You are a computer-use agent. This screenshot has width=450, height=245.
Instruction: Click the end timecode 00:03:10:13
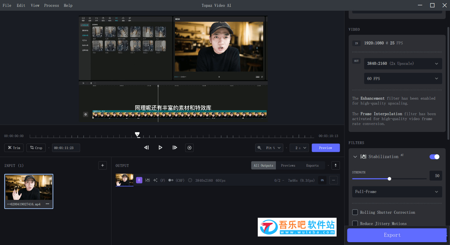point(328,136)
